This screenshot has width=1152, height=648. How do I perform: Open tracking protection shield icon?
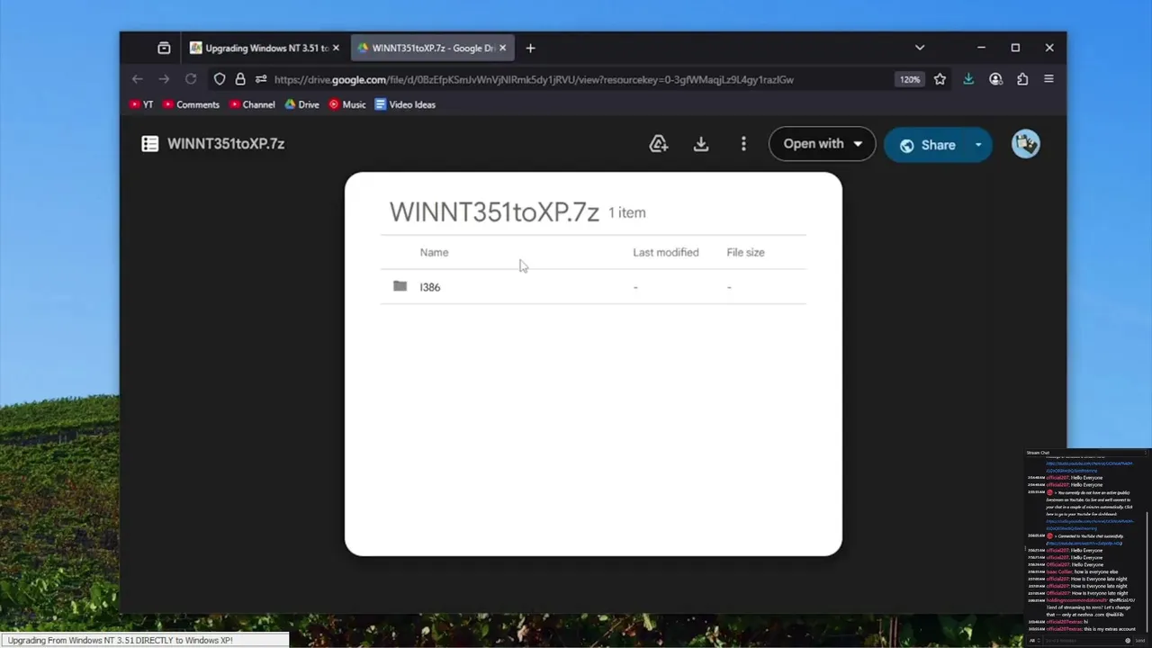pyautogui.click(x=220, y=79)
